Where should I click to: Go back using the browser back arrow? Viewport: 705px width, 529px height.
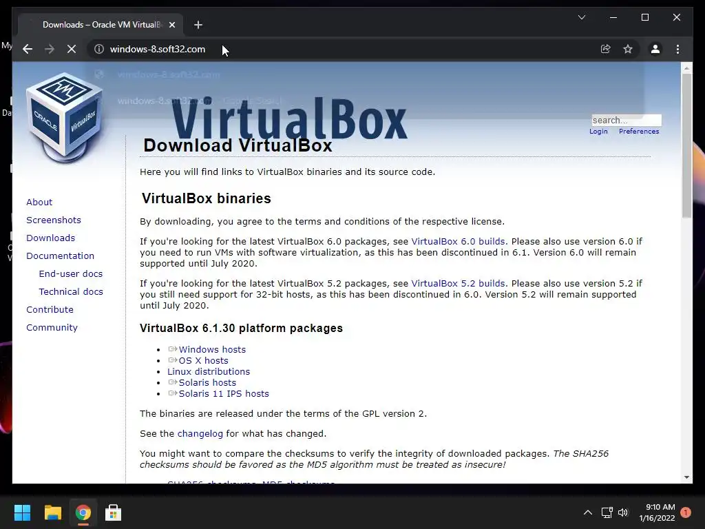pyautogui.click(x=28, y=49)
